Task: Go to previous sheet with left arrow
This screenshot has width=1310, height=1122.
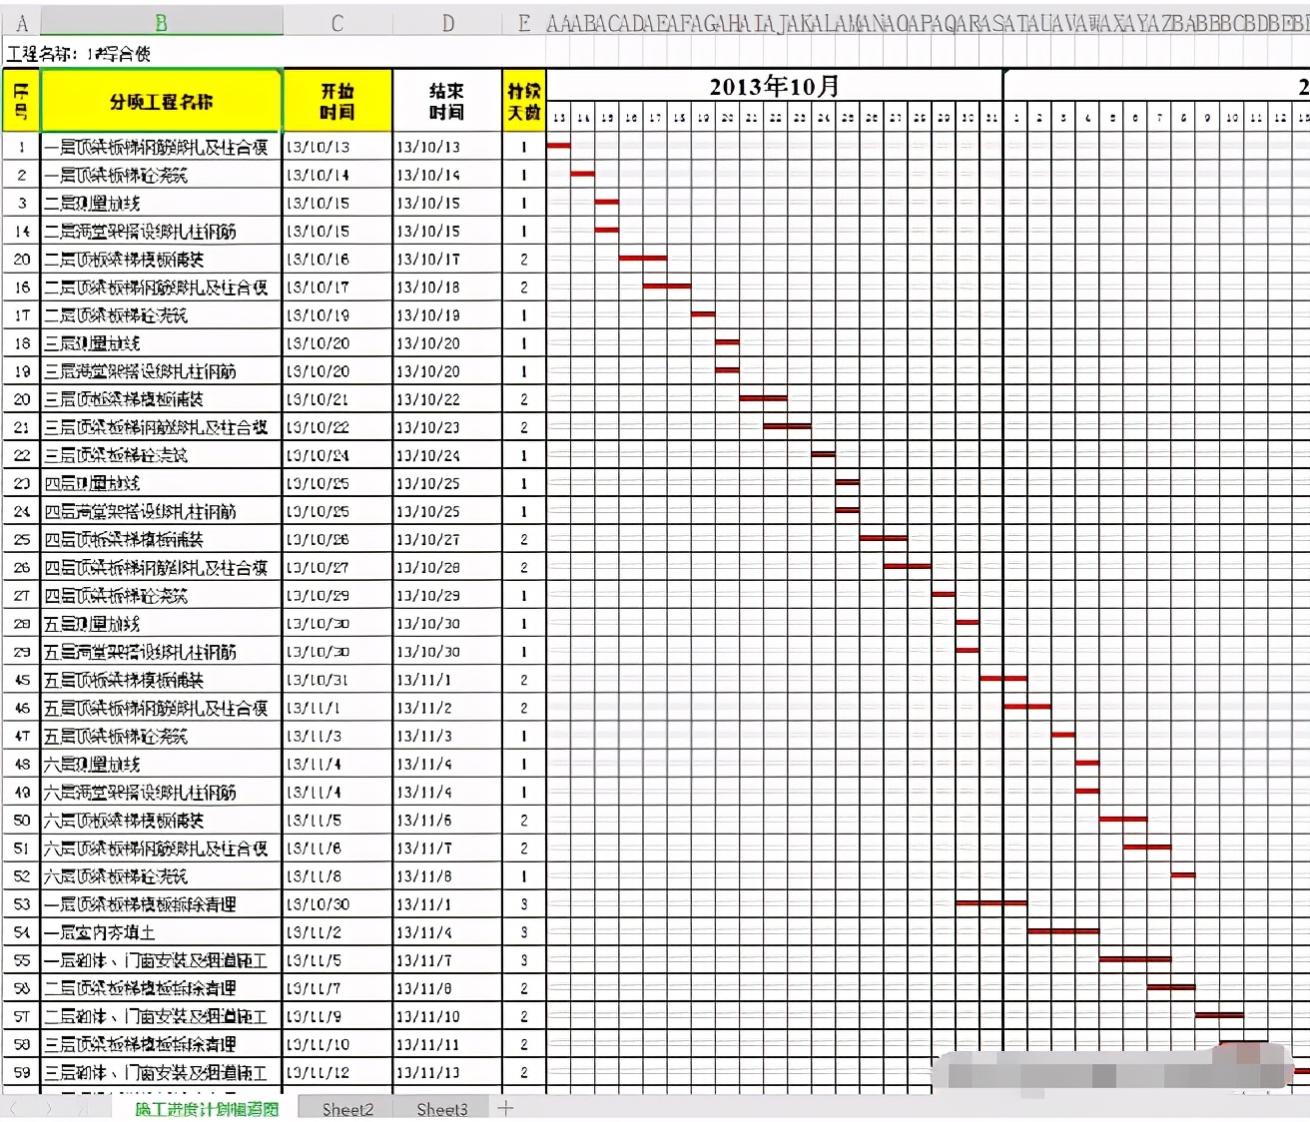Action: pyautogui.click(x=14, y=1109)
